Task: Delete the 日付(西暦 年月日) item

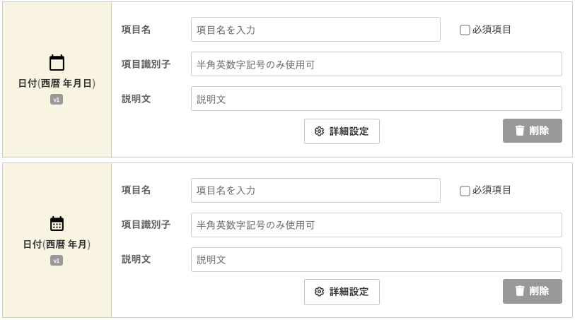Action: click(532, 131)
